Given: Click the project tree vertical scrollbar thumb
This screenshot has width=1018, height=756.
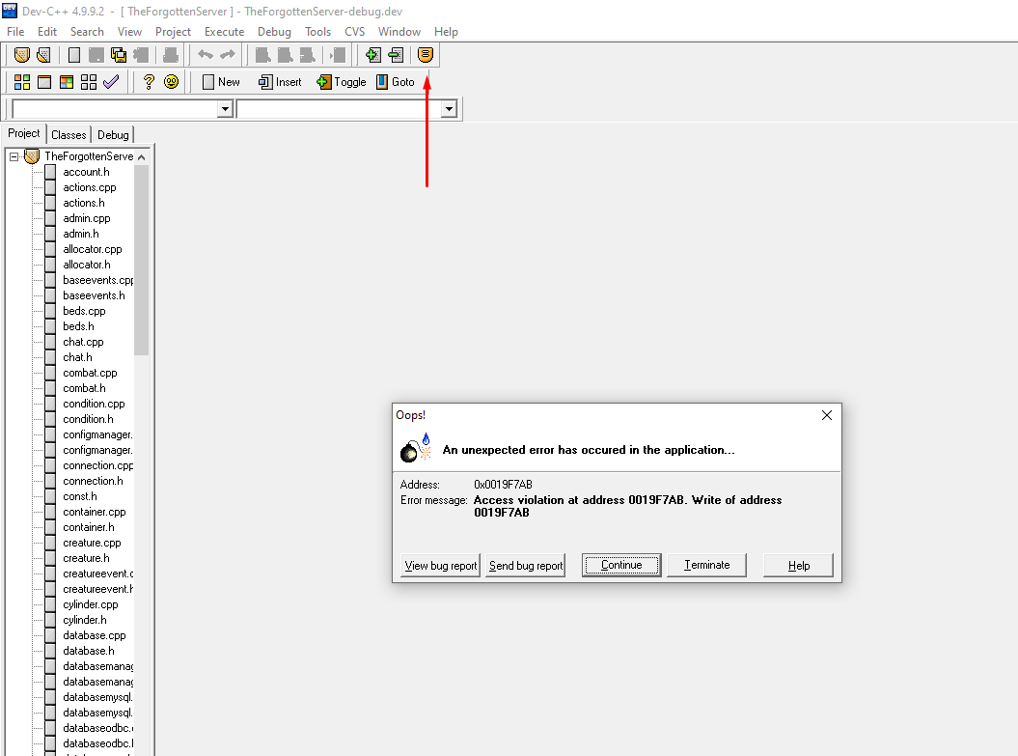Looking at the screenshot, I should point(142,260).
